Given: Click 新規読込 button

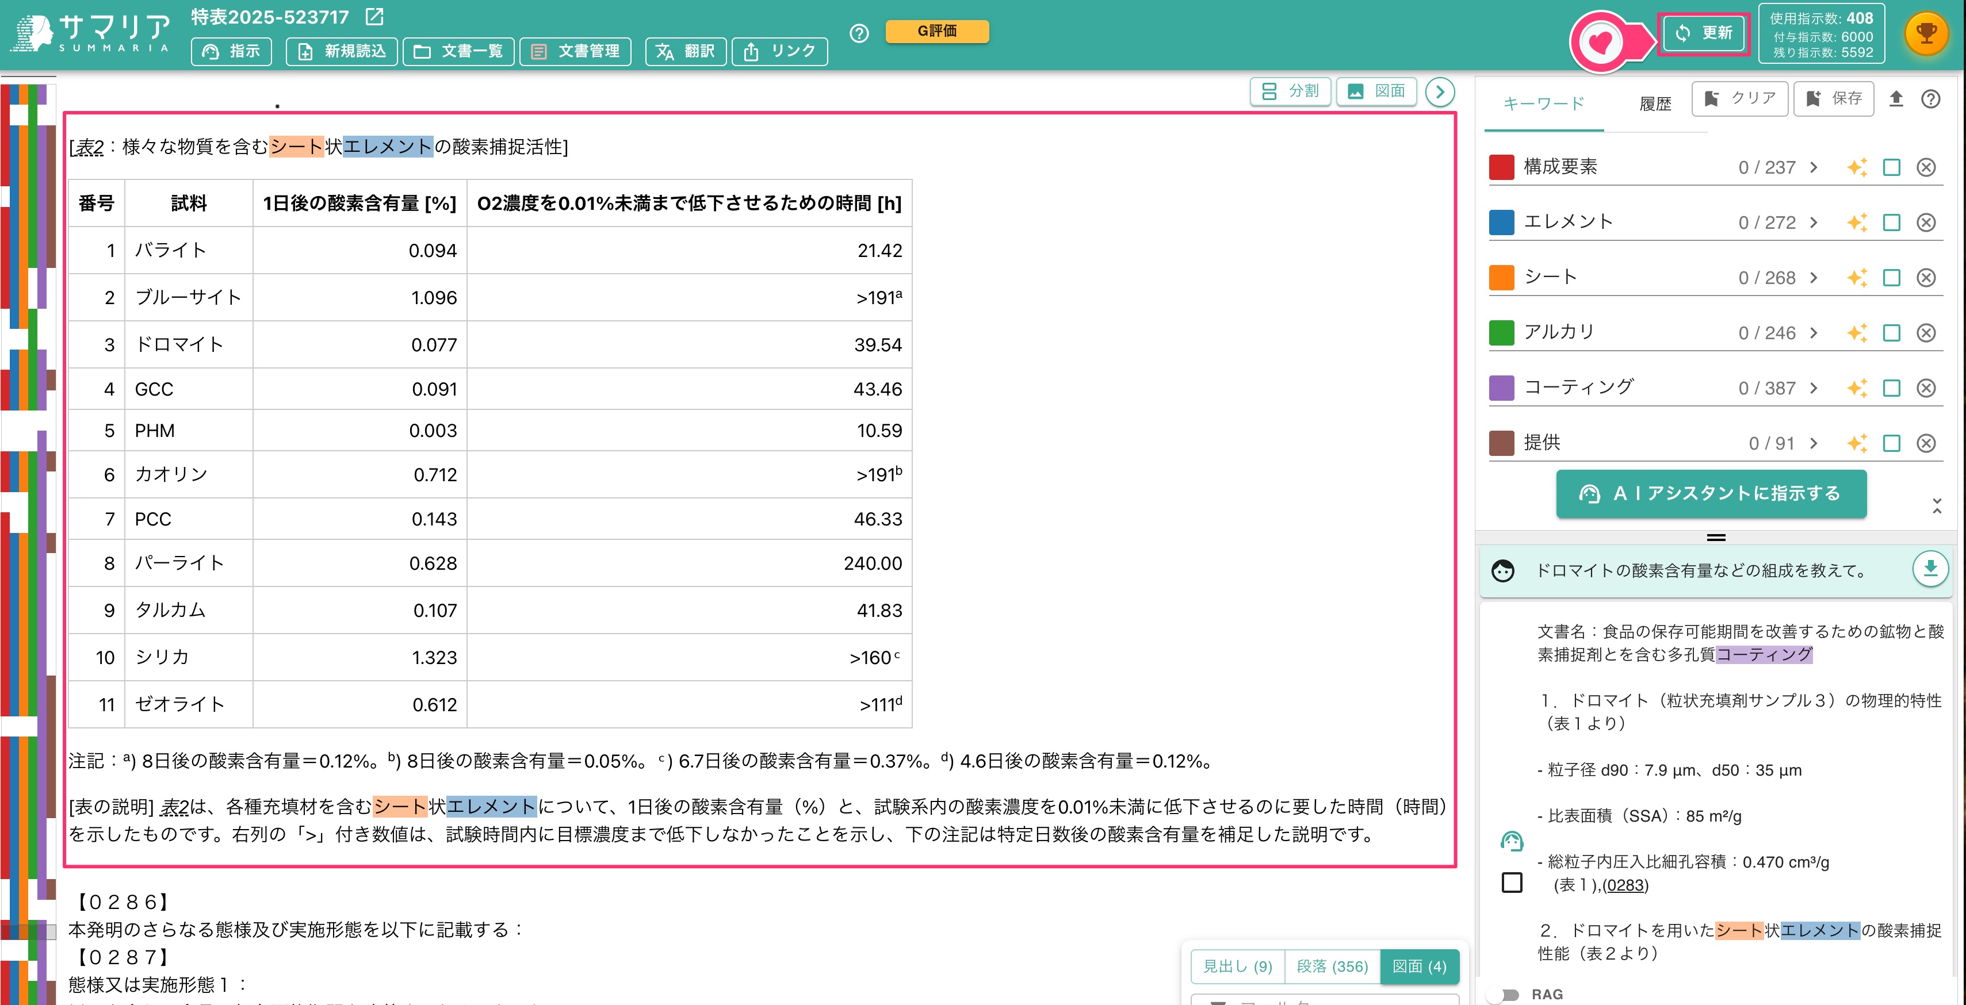Looking at the screenshot, I should pyautogui.click(x=342, y=51).
